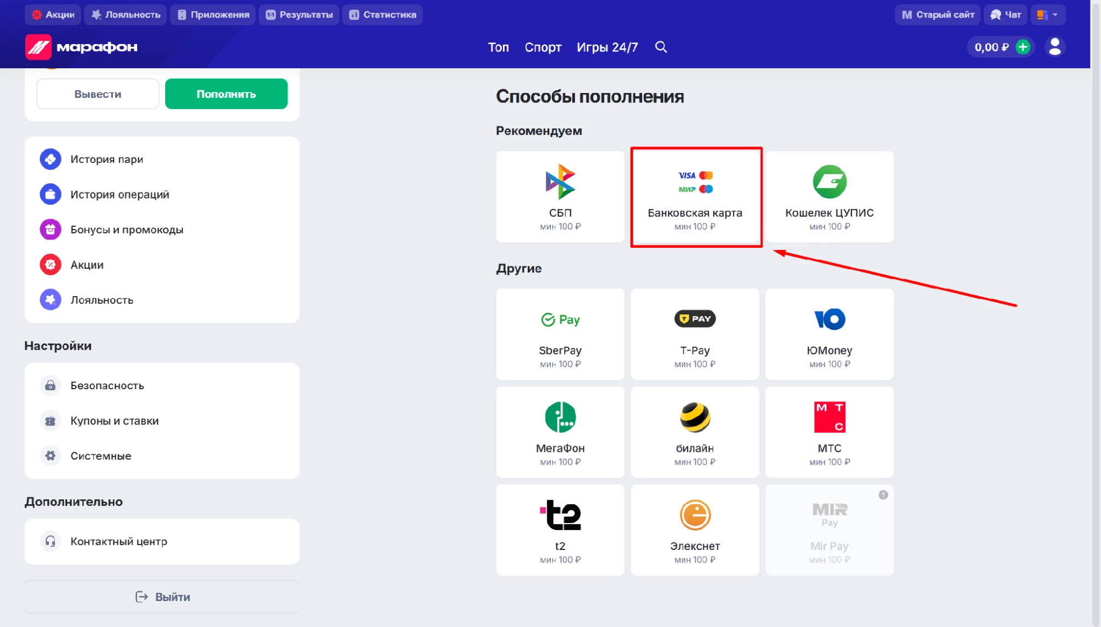Viewport: 1101px width, 627px height.
Task: Select the МТС red logo
Action: point(829,417)
